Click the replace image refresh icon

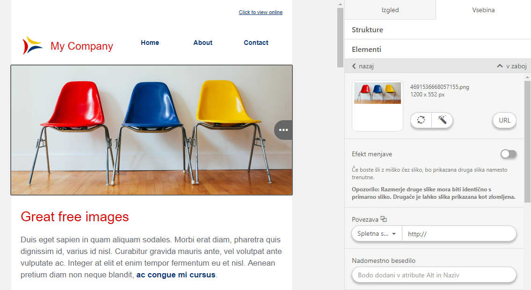[421, 120]
